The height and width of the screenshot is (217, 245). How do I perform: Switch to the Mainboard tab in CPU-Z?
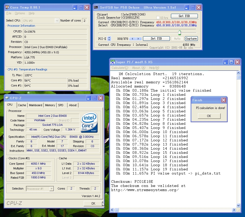pyautogui.click(x=35, y=105)
